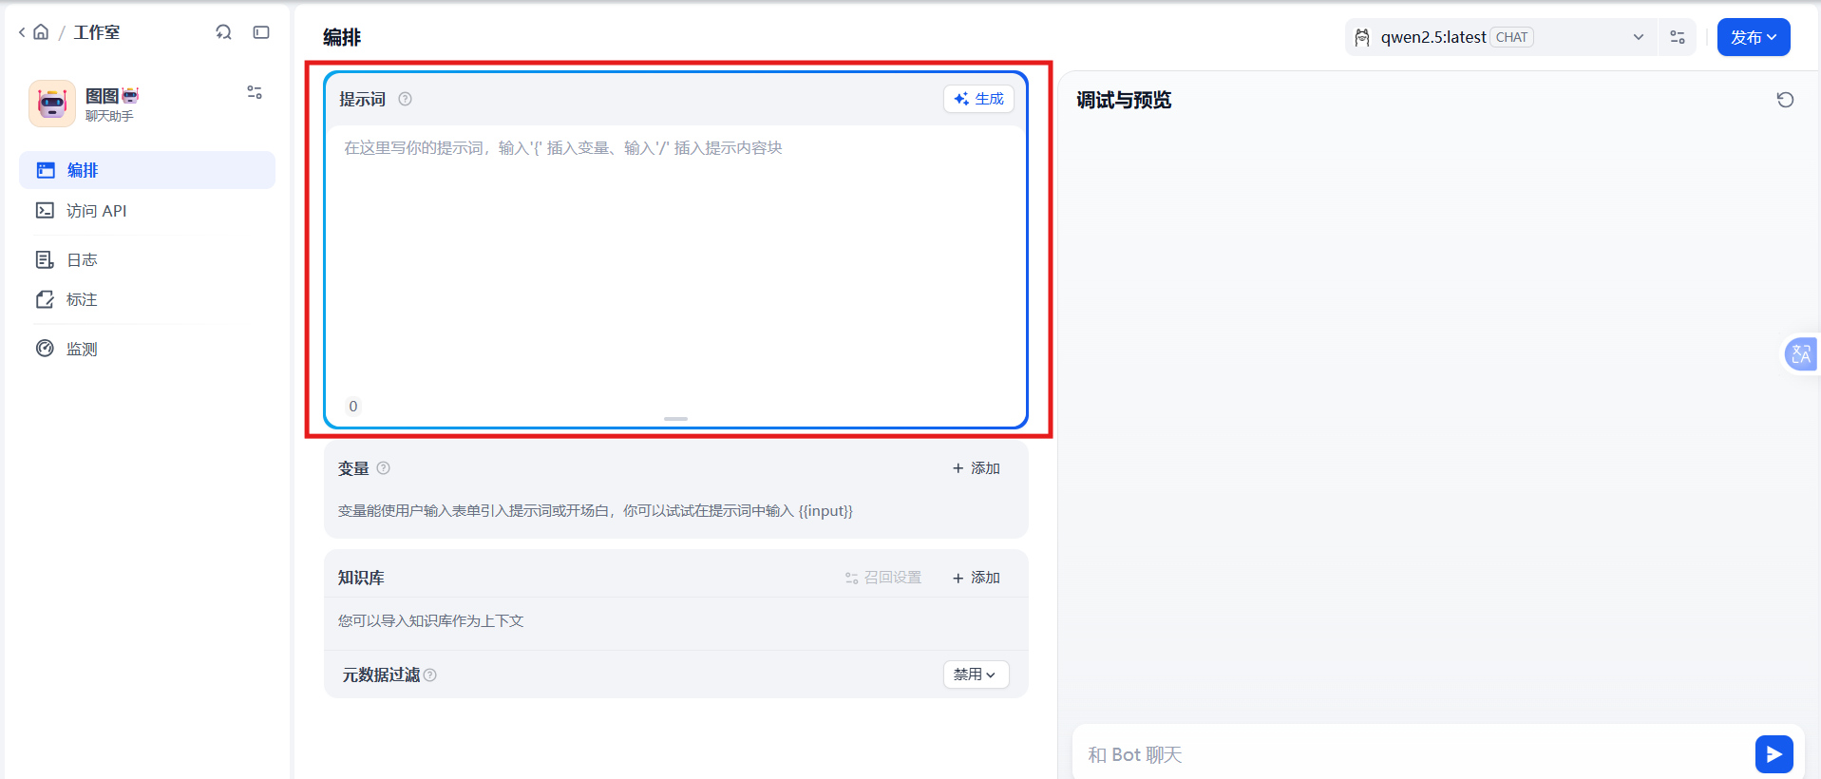Click the 变量 section title

click(x=353, y=468)
